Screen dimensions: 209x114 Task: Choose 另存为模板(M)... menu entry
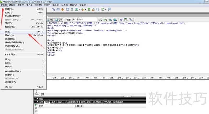point(23,46)
